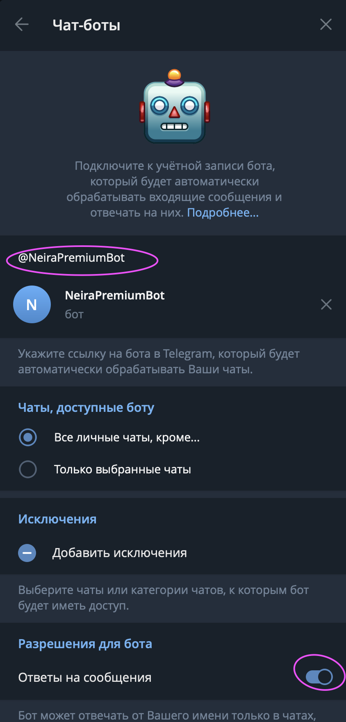
Task: Click the Чаты, доступные боту heading
Action: 86,408
